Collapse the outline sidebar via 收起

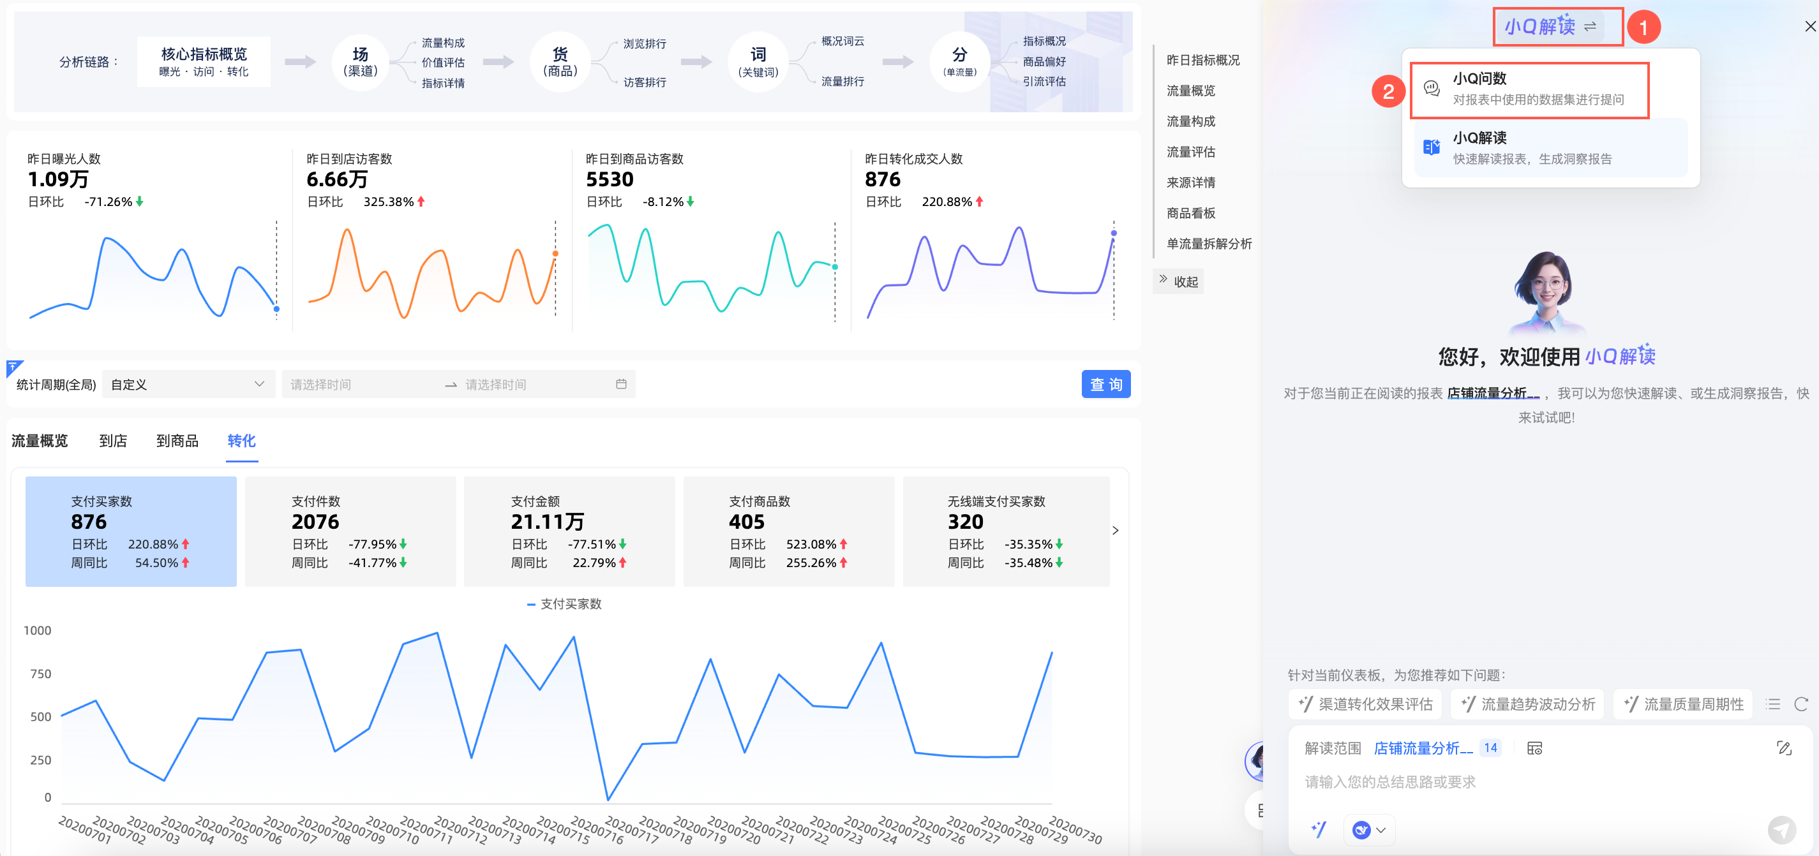pos(1179,281)
